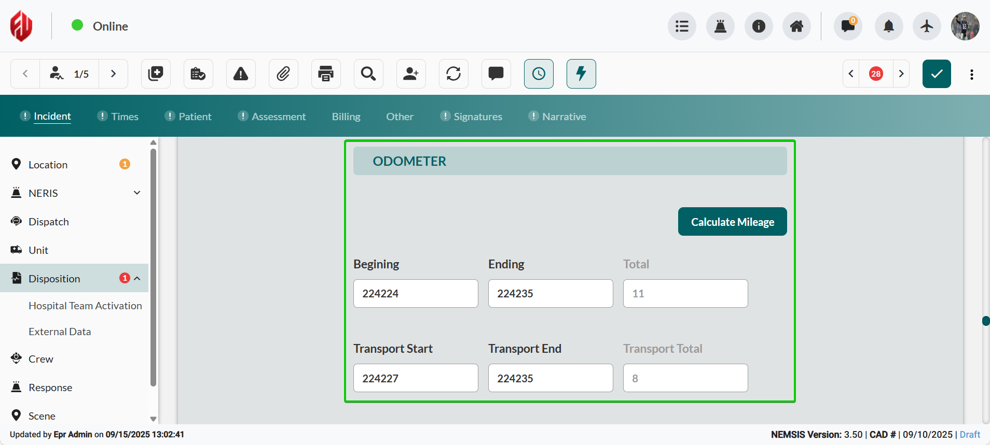This screenshot has height=445, width=990.
Task: Open the search magnifier tool
Action: pos(368,74)
